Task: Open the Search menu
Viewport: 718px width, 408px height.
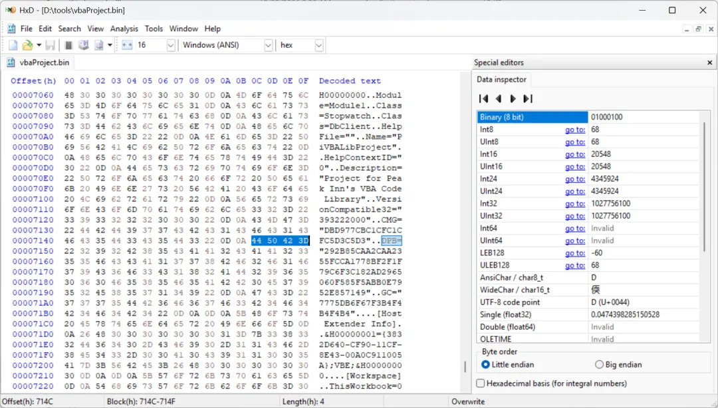Action: pyautogui.click(x=69, y=29)
